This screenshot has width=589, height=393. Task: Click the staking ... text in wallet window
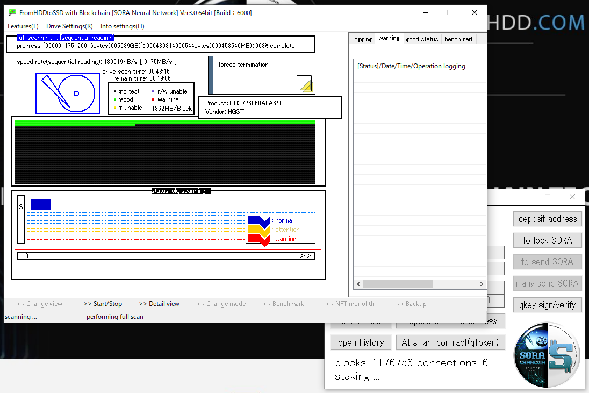(357, 376)
